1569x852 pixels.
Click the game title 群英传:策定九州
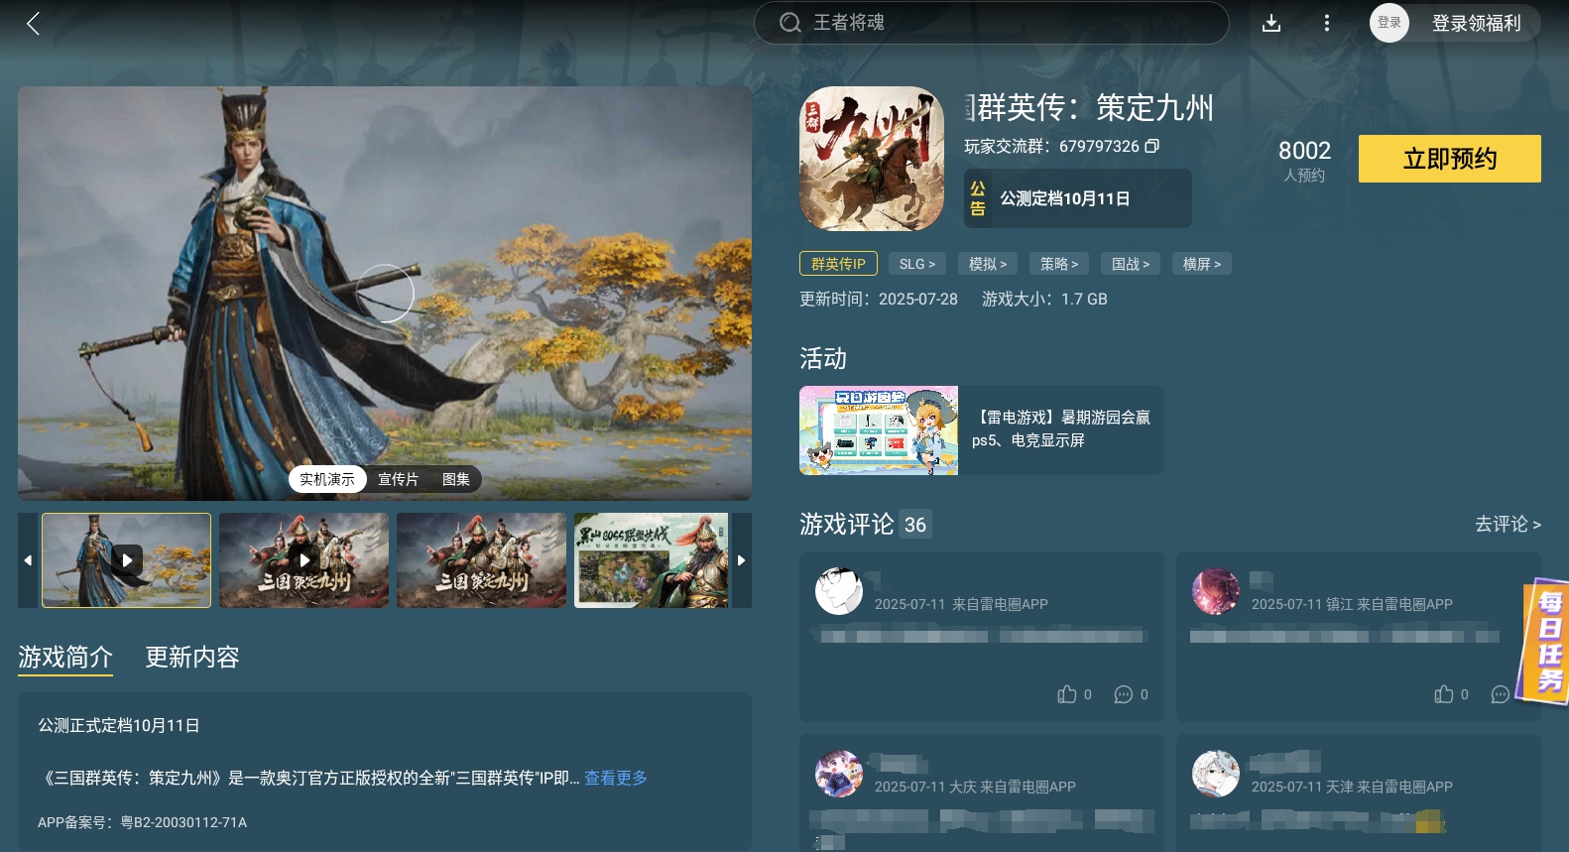[1089, 107]
